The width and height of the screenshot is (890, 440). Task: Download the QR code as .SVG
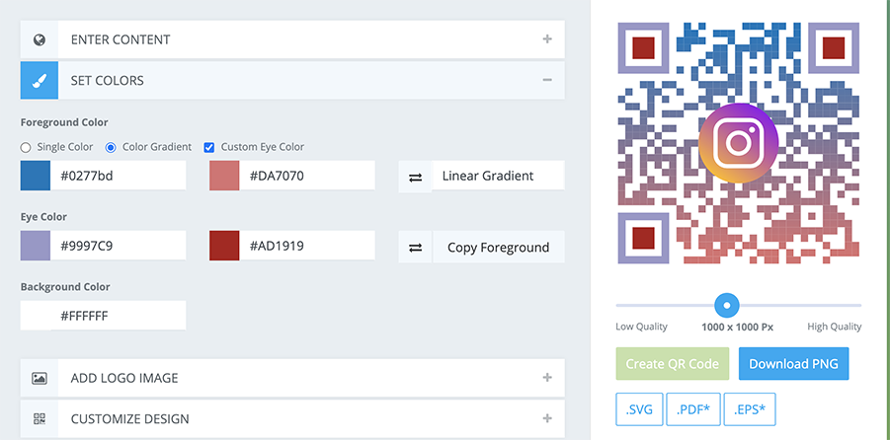[639, 409]
